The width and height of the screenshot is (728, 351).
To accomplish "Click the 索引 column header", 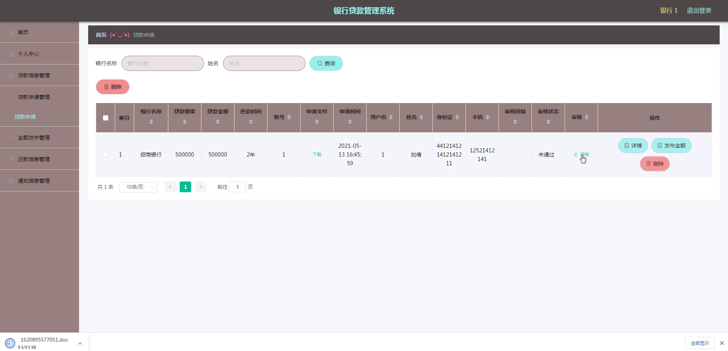I will pyautogui.click(x=124, y=118).
